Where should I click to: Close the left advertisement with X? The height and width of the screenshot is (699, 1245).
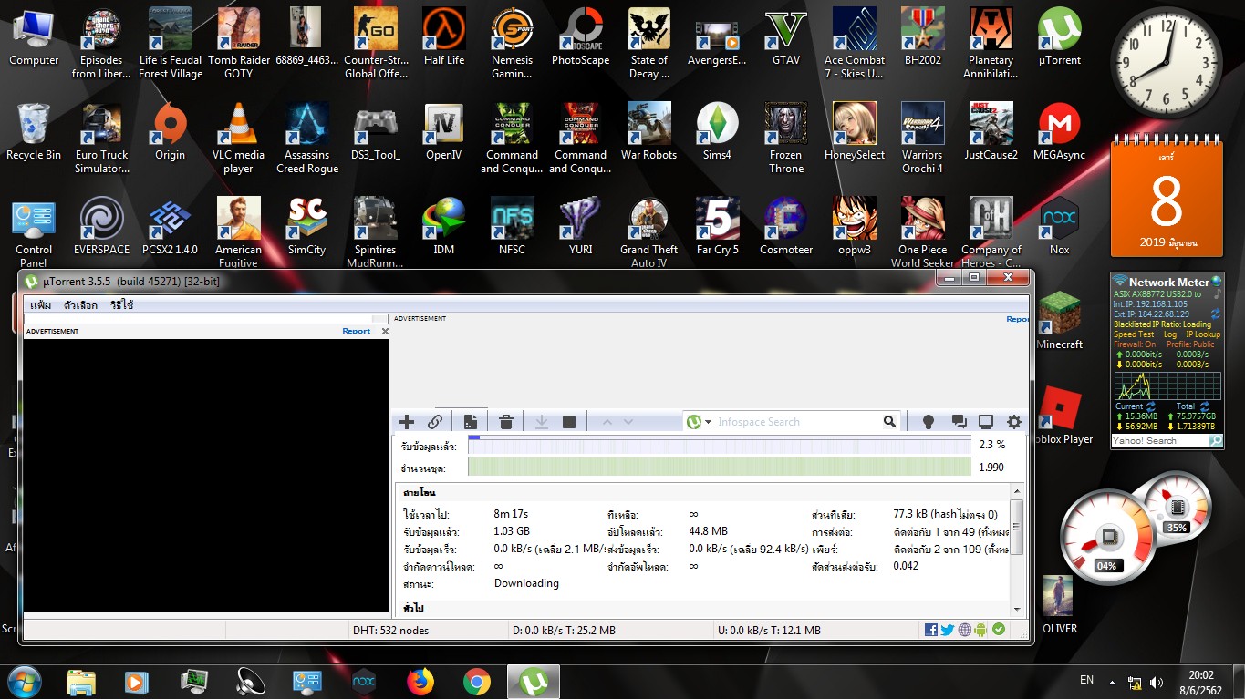385,331
